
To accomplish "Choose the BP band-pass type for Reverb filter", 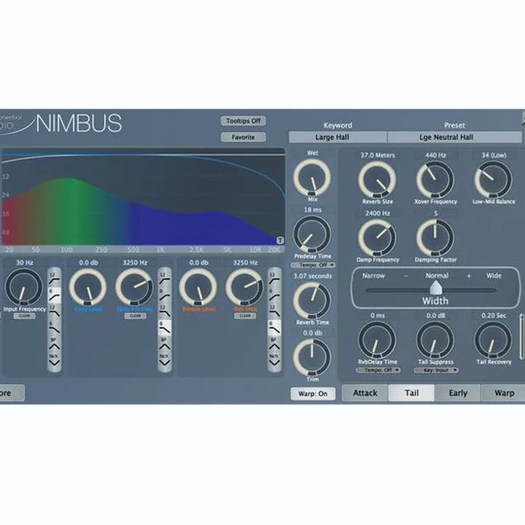I will click(x=274, y=344).
